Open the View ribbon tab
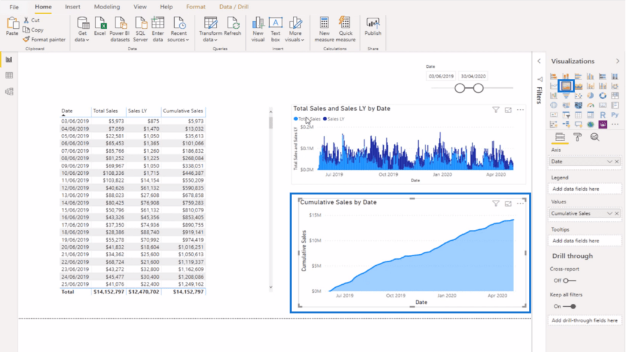Image resolution: width=626 pixels, height=352 pixels. pos(140,7)
